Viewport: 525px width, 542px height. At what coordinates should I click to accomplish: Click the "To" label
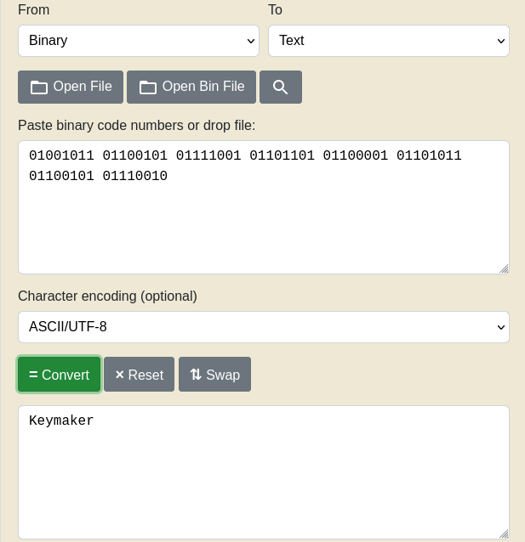pyautogui.click(x=275, y=9)
